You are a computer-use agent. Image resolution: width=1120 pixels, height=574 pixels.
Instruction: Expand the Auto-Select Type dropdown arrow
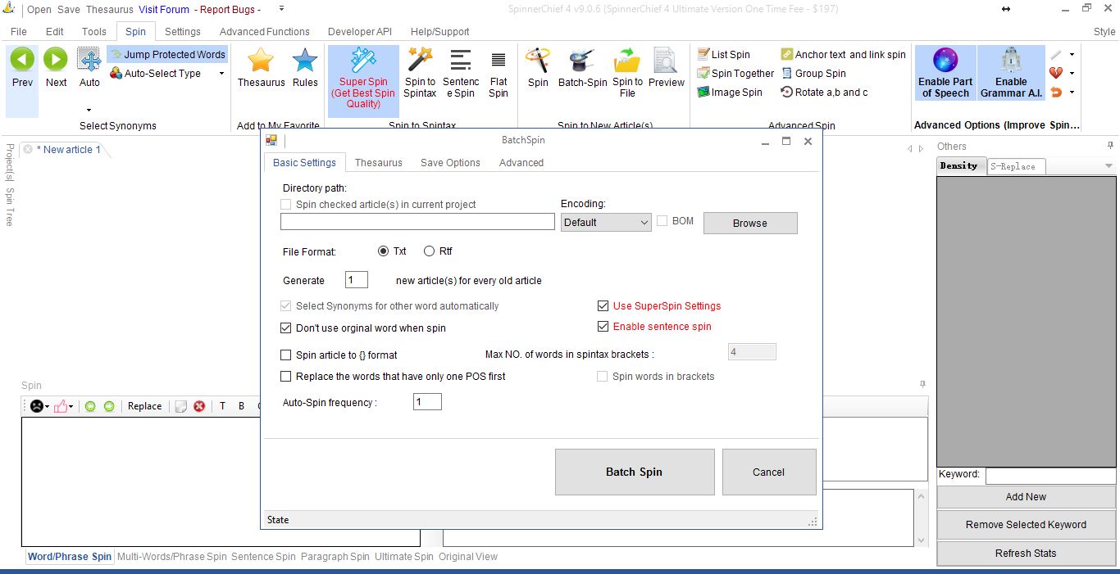[221, 74]
